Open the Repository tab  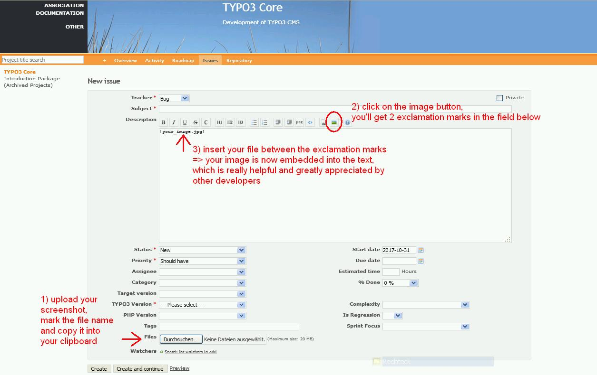pyautogui.click(x=239, y=60)
